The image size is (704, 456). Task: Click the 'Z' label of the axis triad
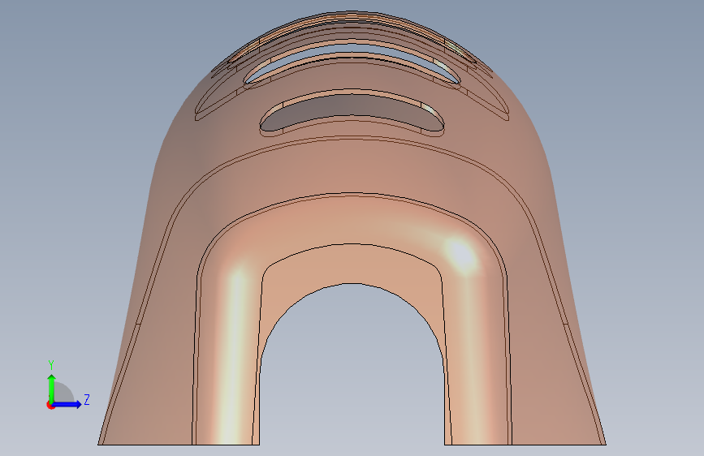click(87, 399)
